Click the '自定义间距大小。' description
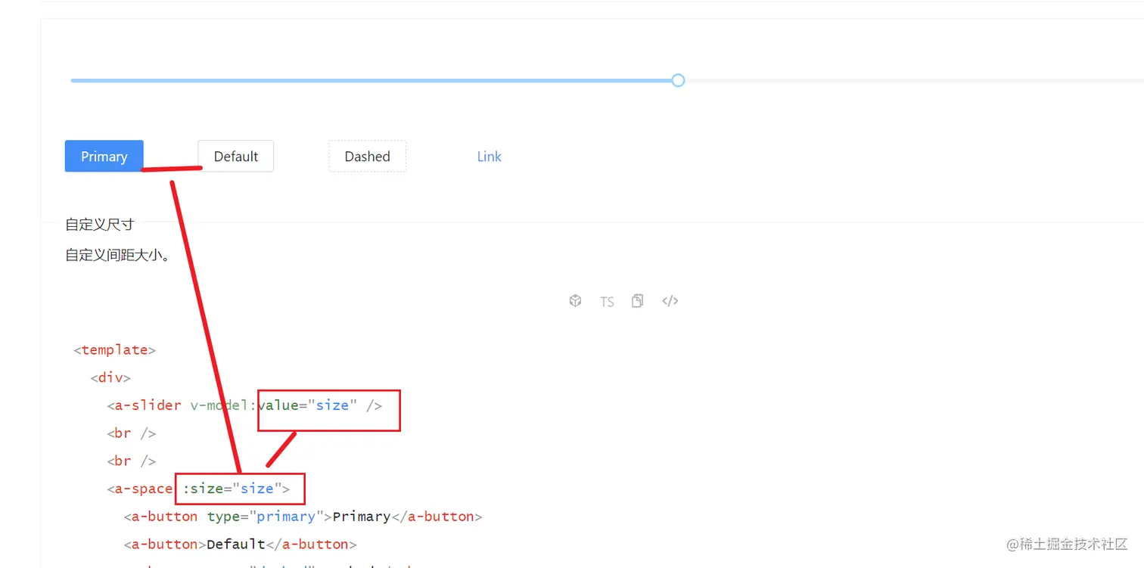The height and width of the screenshot is (568, 1144). [x=117, y=255]
